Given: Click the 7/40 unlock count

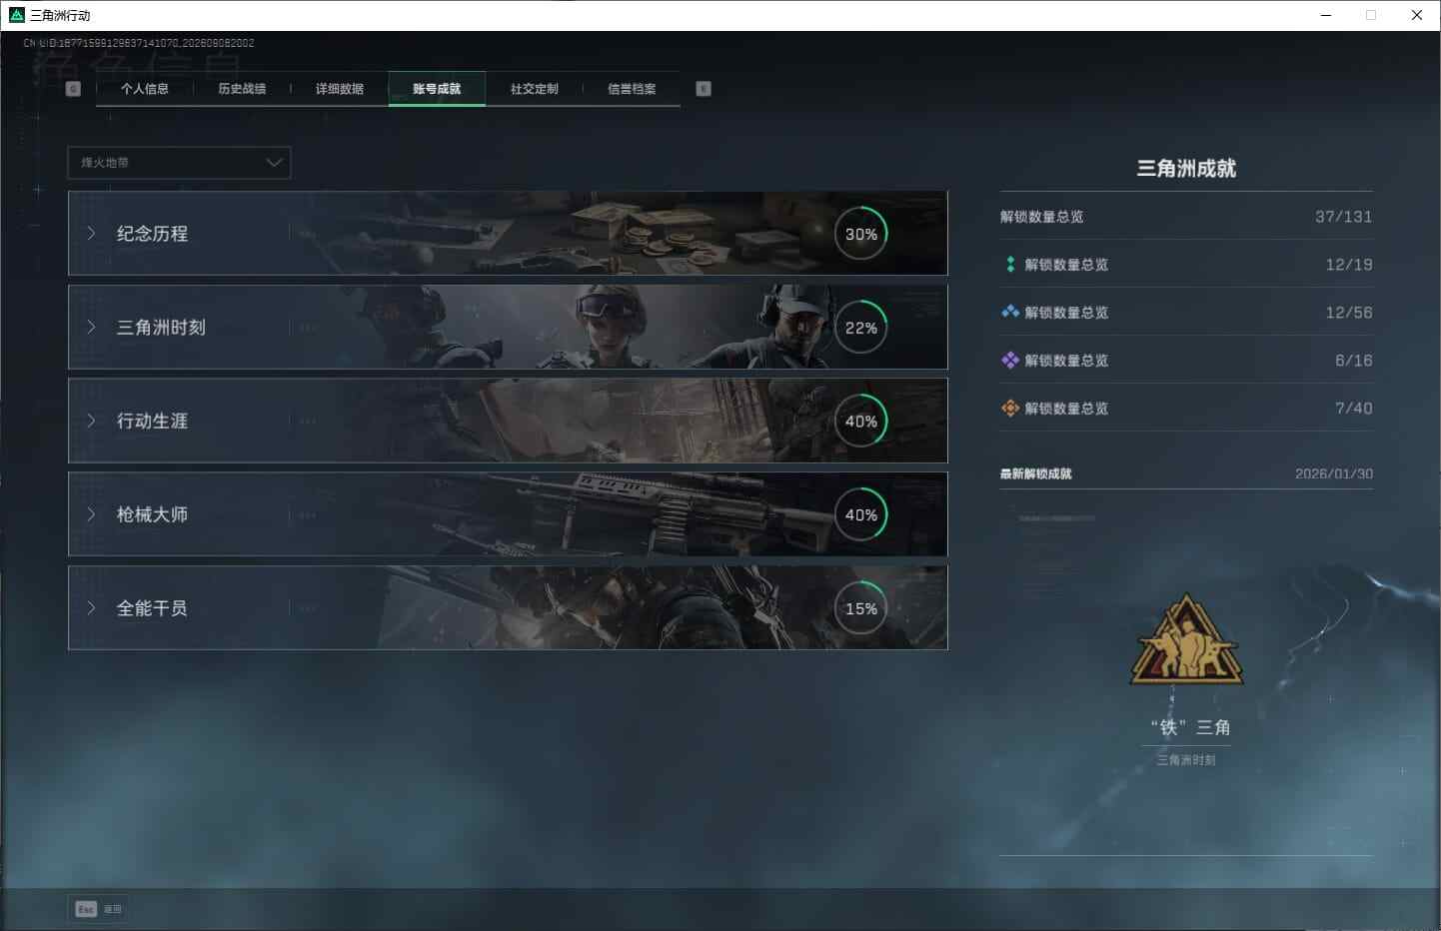Looking at the screenshot, I should pos(1353,409).
